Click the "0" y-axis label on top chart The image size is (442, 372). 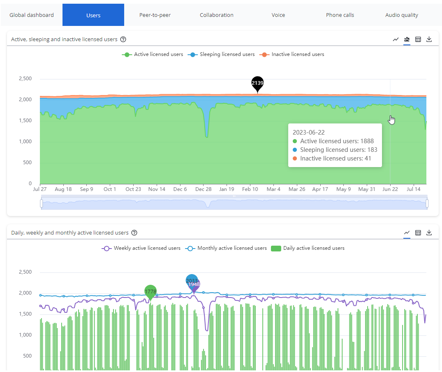click(30, 183)
